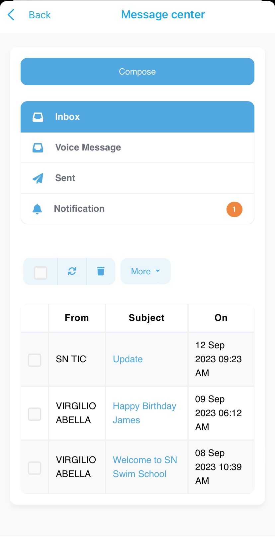
Task: Tick the Welcome to SN Swim School checkbox
Action: (x=35, y=468)
